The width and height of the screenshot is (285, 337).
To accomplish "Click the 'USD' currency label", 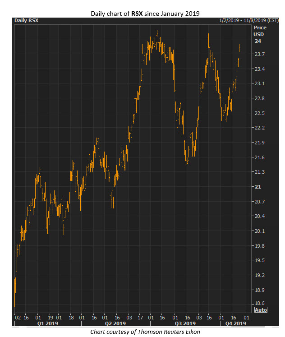I will tap(258, 34).
